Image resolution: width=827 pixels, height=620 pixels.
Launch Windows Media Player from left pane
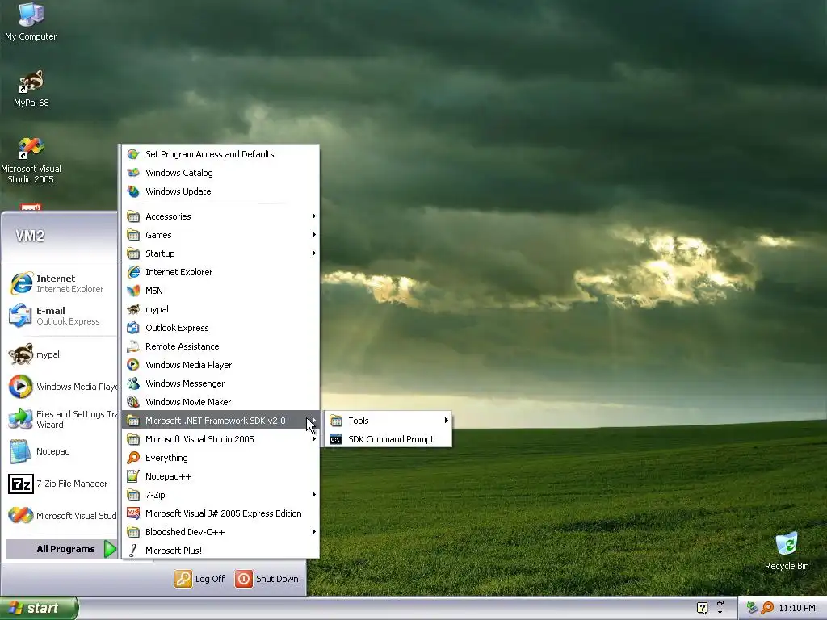click(20, 387)
